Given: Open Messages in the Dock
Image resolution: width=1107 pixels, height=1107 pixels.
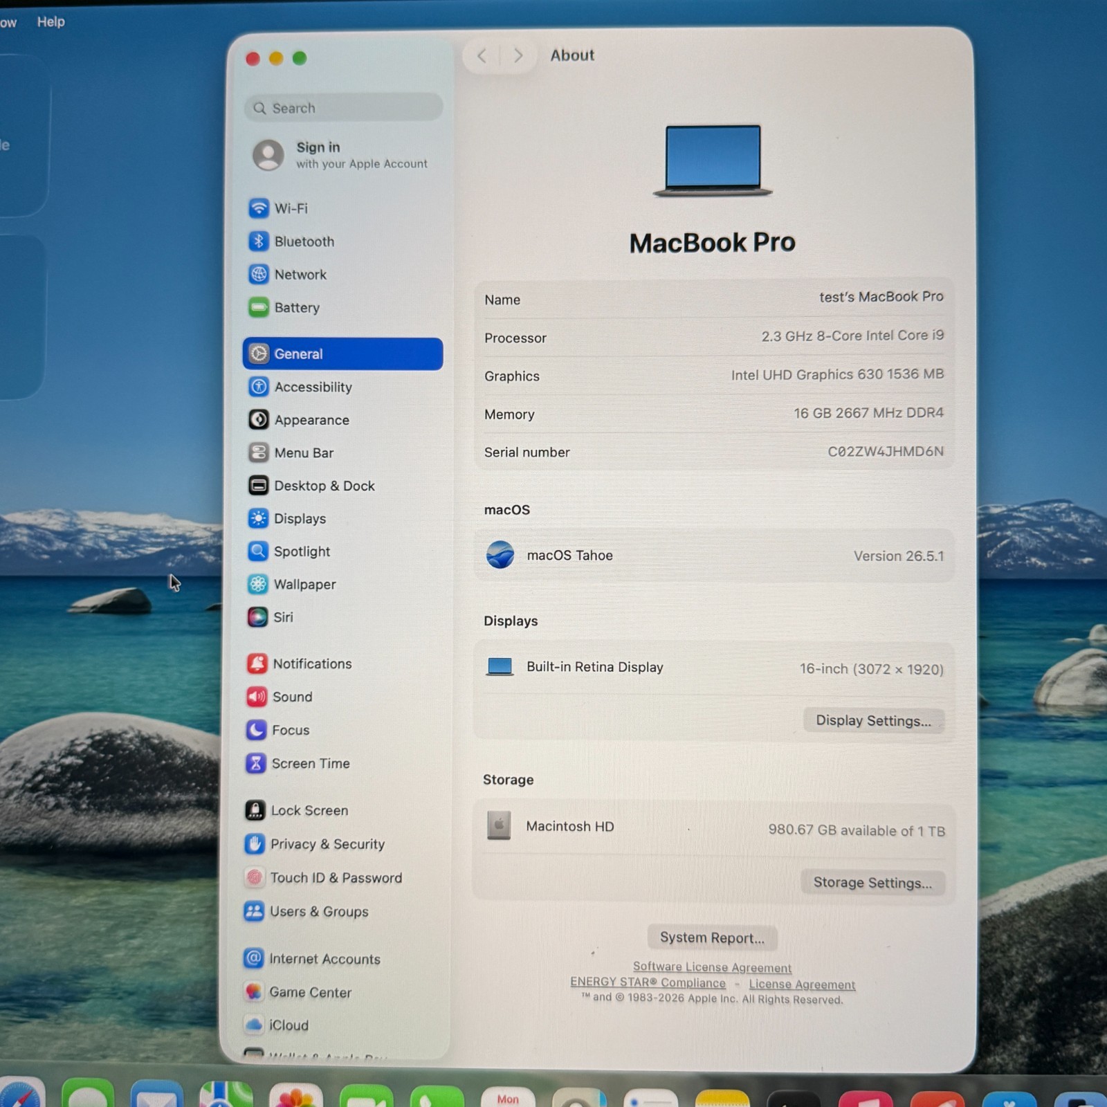Looking at the screenshot, I should click(88, 1094).
